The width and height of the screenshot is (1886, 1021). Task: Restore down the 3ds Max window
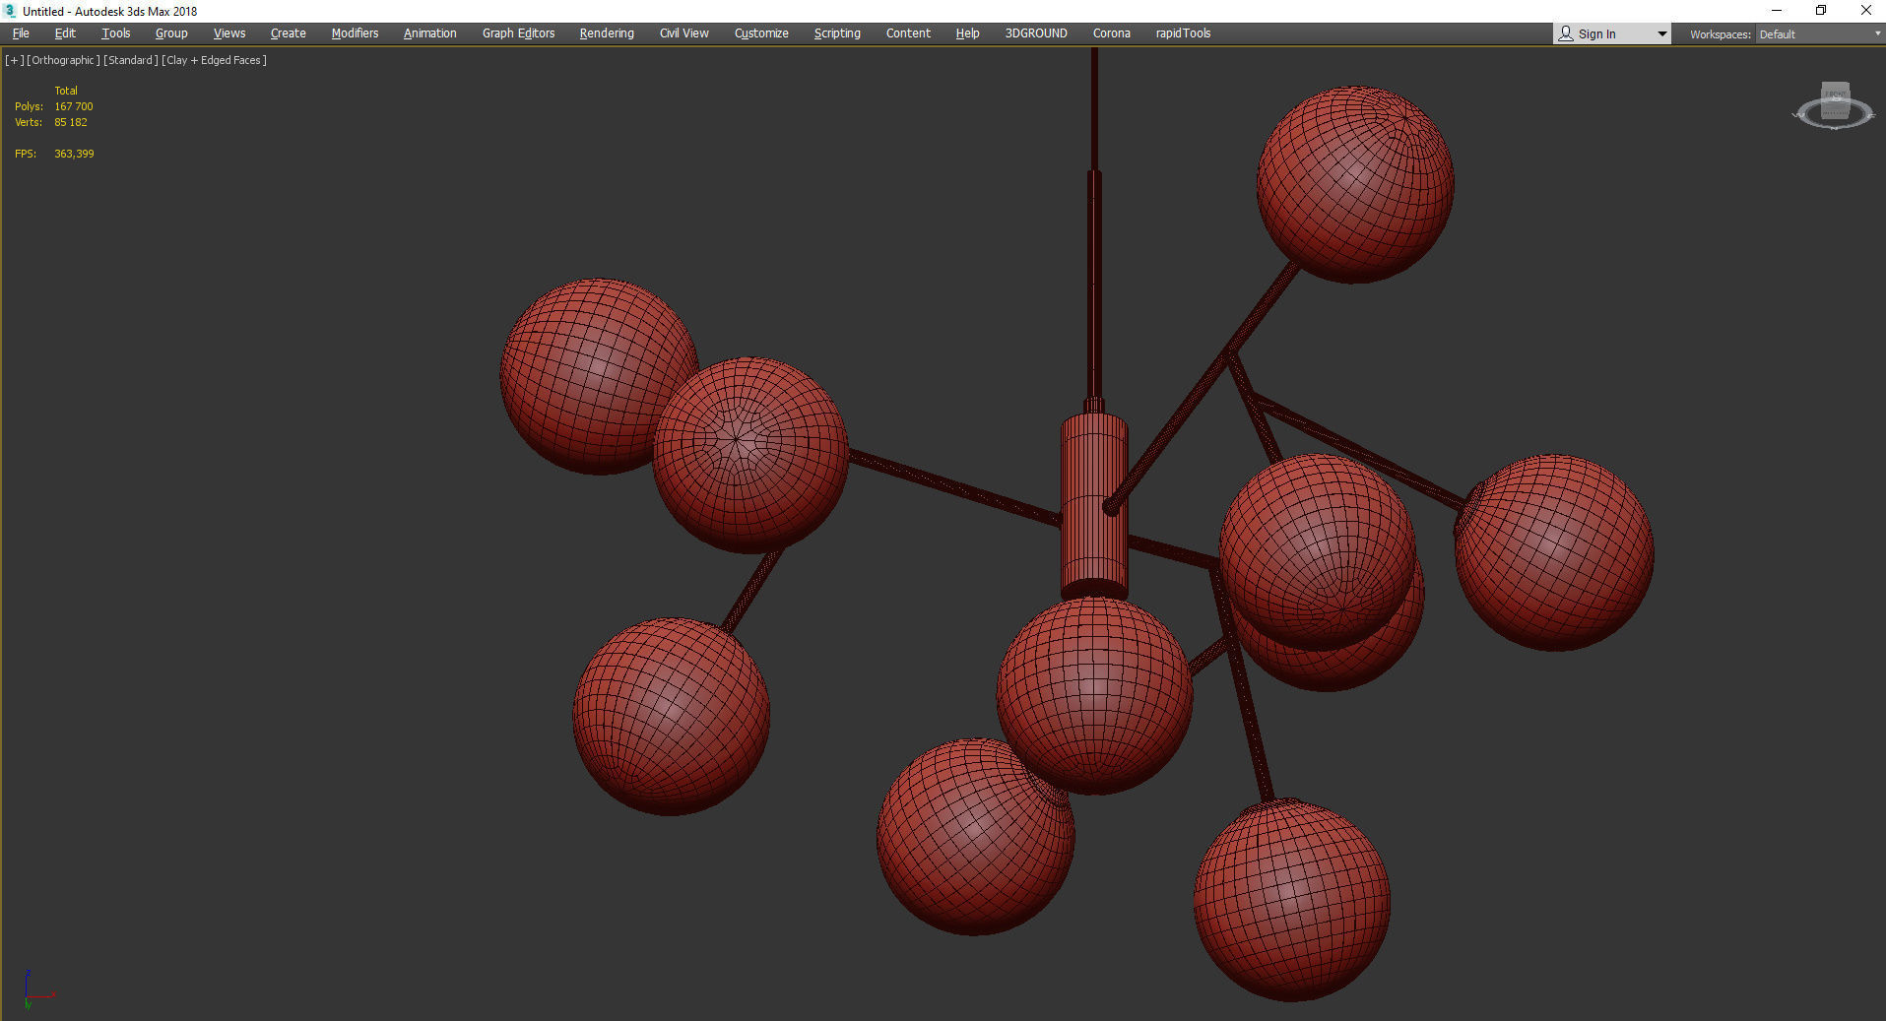pyautogui.click(x=1821, y=11)
